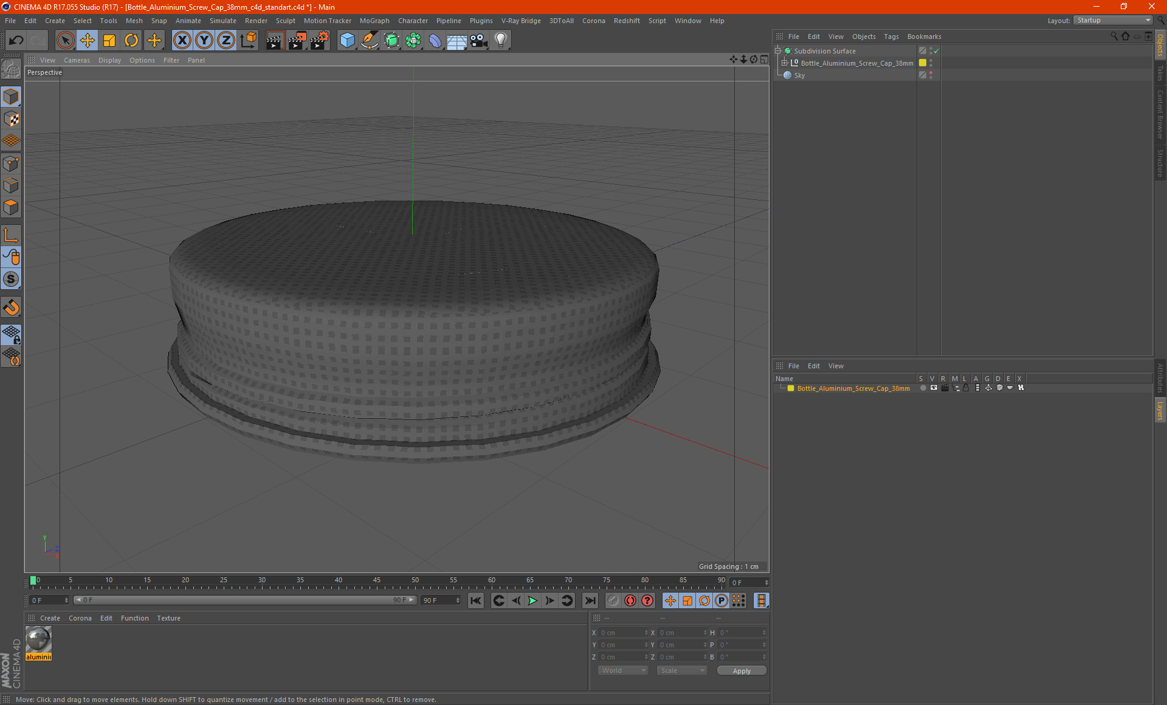This screenshot has height=705, width=1167.
Task: Toggle X axis lock
Action: 182,41
